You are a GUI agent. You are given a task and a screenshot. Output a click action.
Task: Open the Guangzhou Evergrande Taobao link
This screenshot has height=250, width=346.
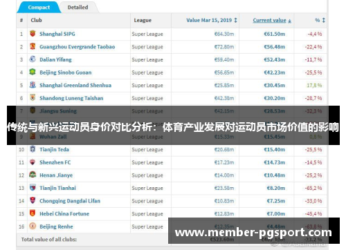coord(78,47)
